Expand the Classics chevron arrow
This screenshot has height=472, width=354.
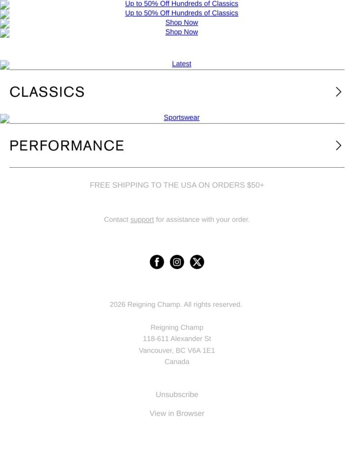(339, 92)
